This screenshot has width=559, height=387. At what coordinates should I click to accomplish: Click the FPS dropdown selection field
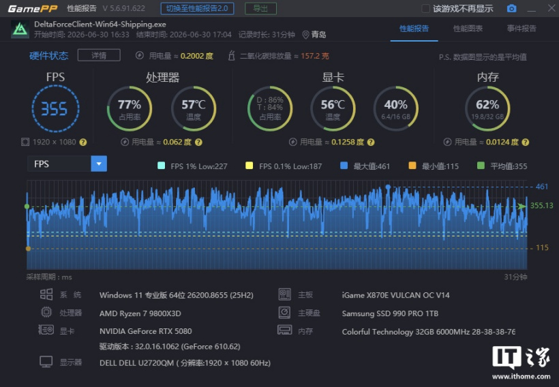point(59,164)
